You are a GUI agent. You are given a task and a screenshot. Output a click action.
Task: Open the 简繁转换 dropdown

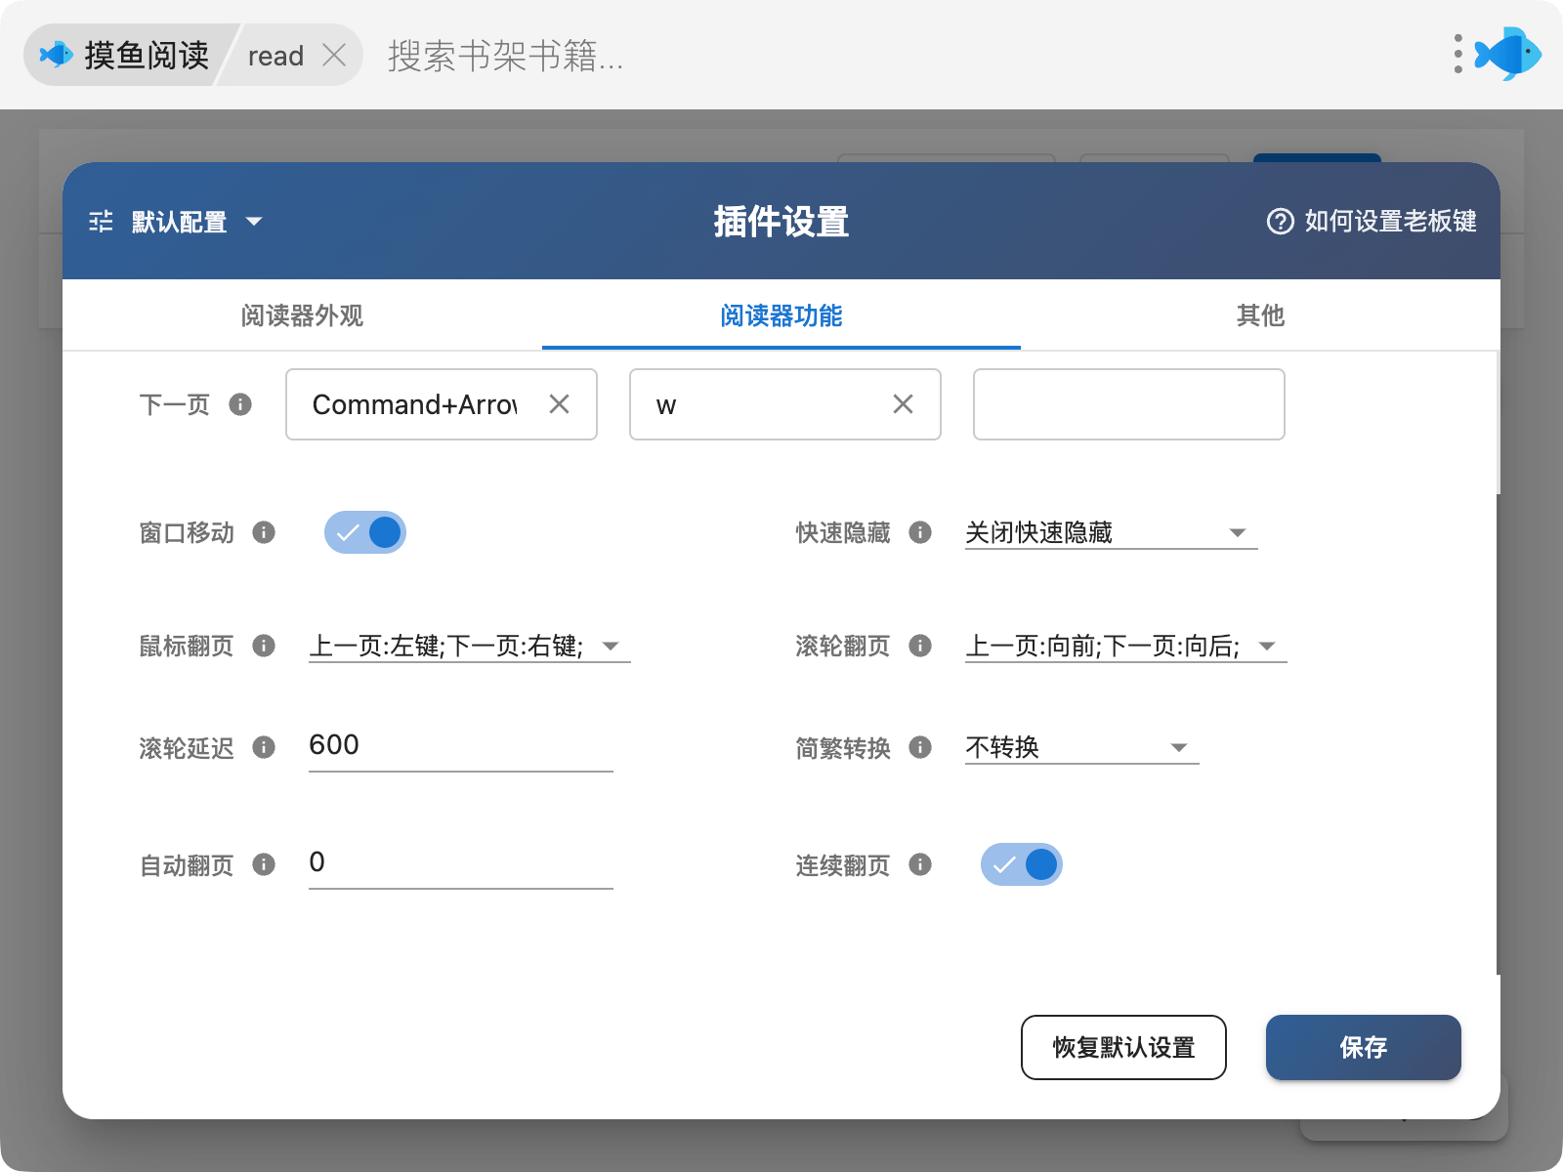coord(1080,747)
